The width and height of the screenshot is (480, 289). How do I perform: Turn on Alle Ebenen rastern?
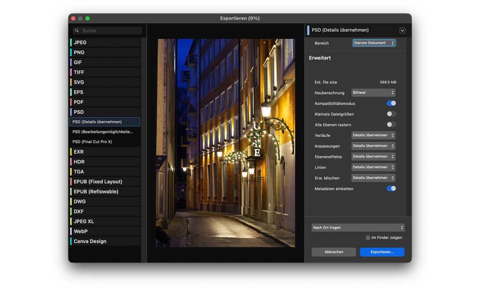point(391,124)
